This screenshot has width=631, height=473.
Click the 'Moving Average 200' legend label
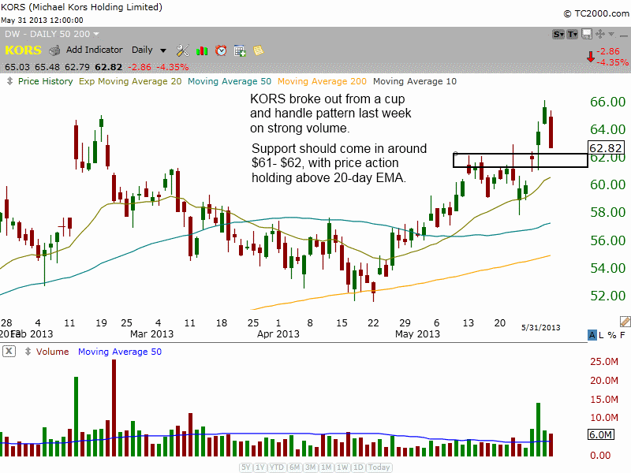[x=322, y=81]
